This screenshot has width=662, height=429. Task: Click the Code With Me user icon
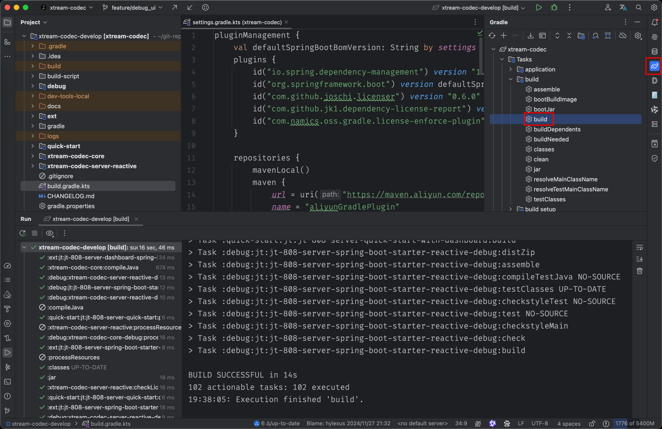tap(607, 7)
